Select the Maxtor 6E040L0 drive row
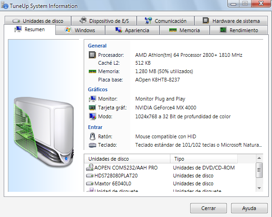Screen dimensions: 272x217 (170, 183)
